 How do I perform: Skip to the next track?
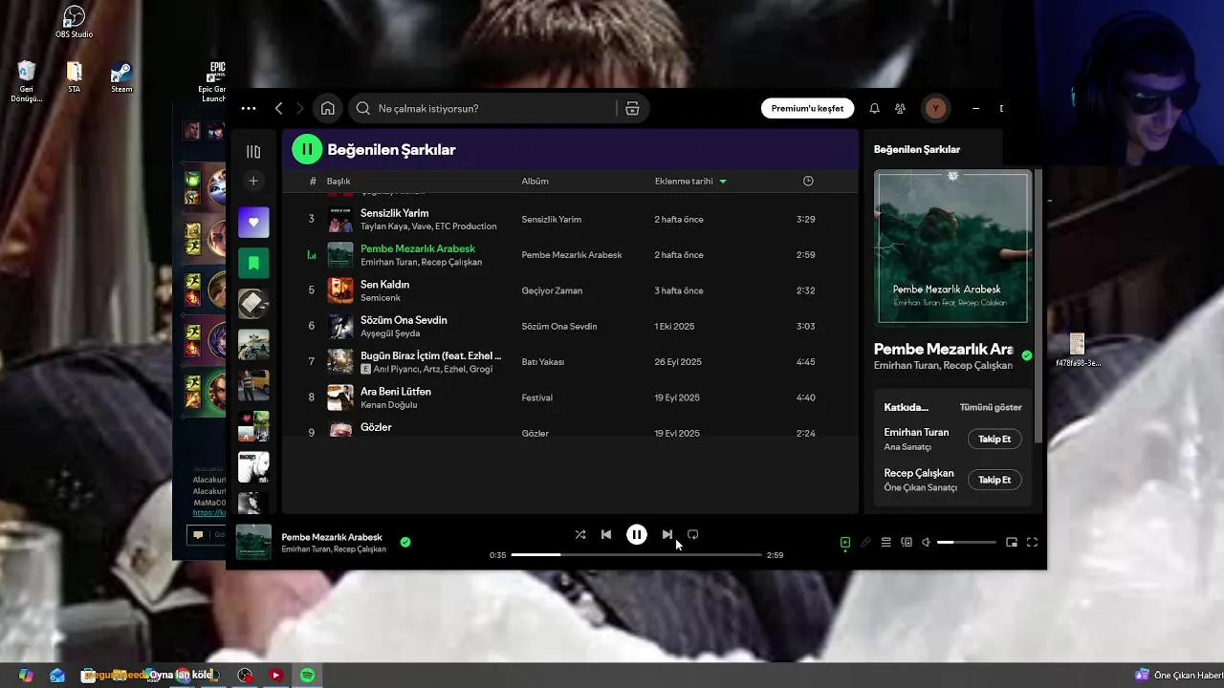pos(667,535)
